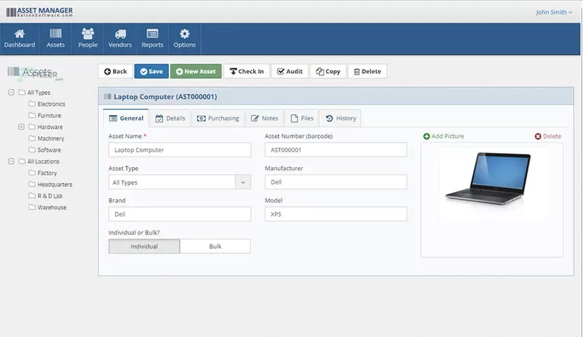Screen dimensions: 583x337
Task: Click the Asset Name input field
Action: 180,150
